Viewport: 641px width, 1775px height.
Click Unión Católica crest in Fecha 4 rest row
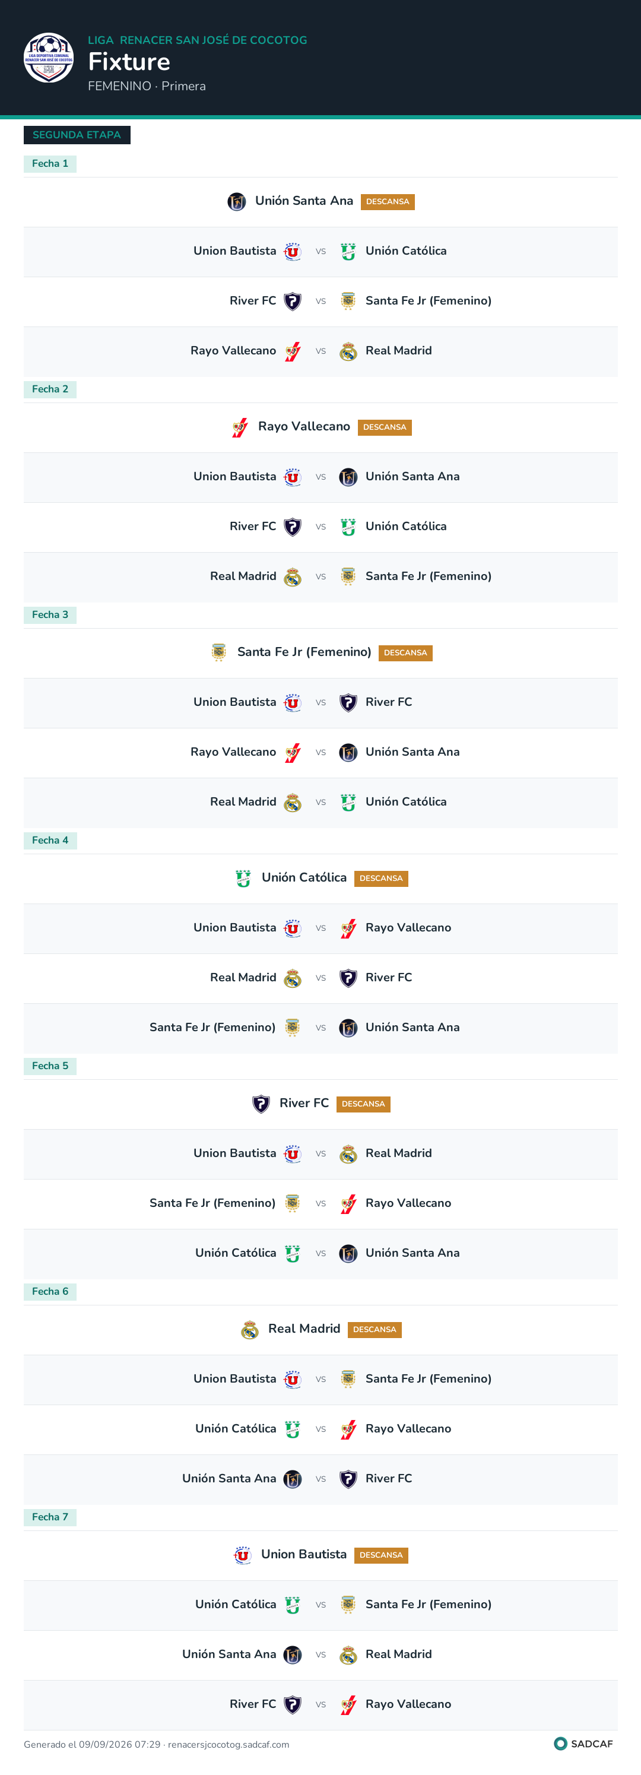coord(243,879)
